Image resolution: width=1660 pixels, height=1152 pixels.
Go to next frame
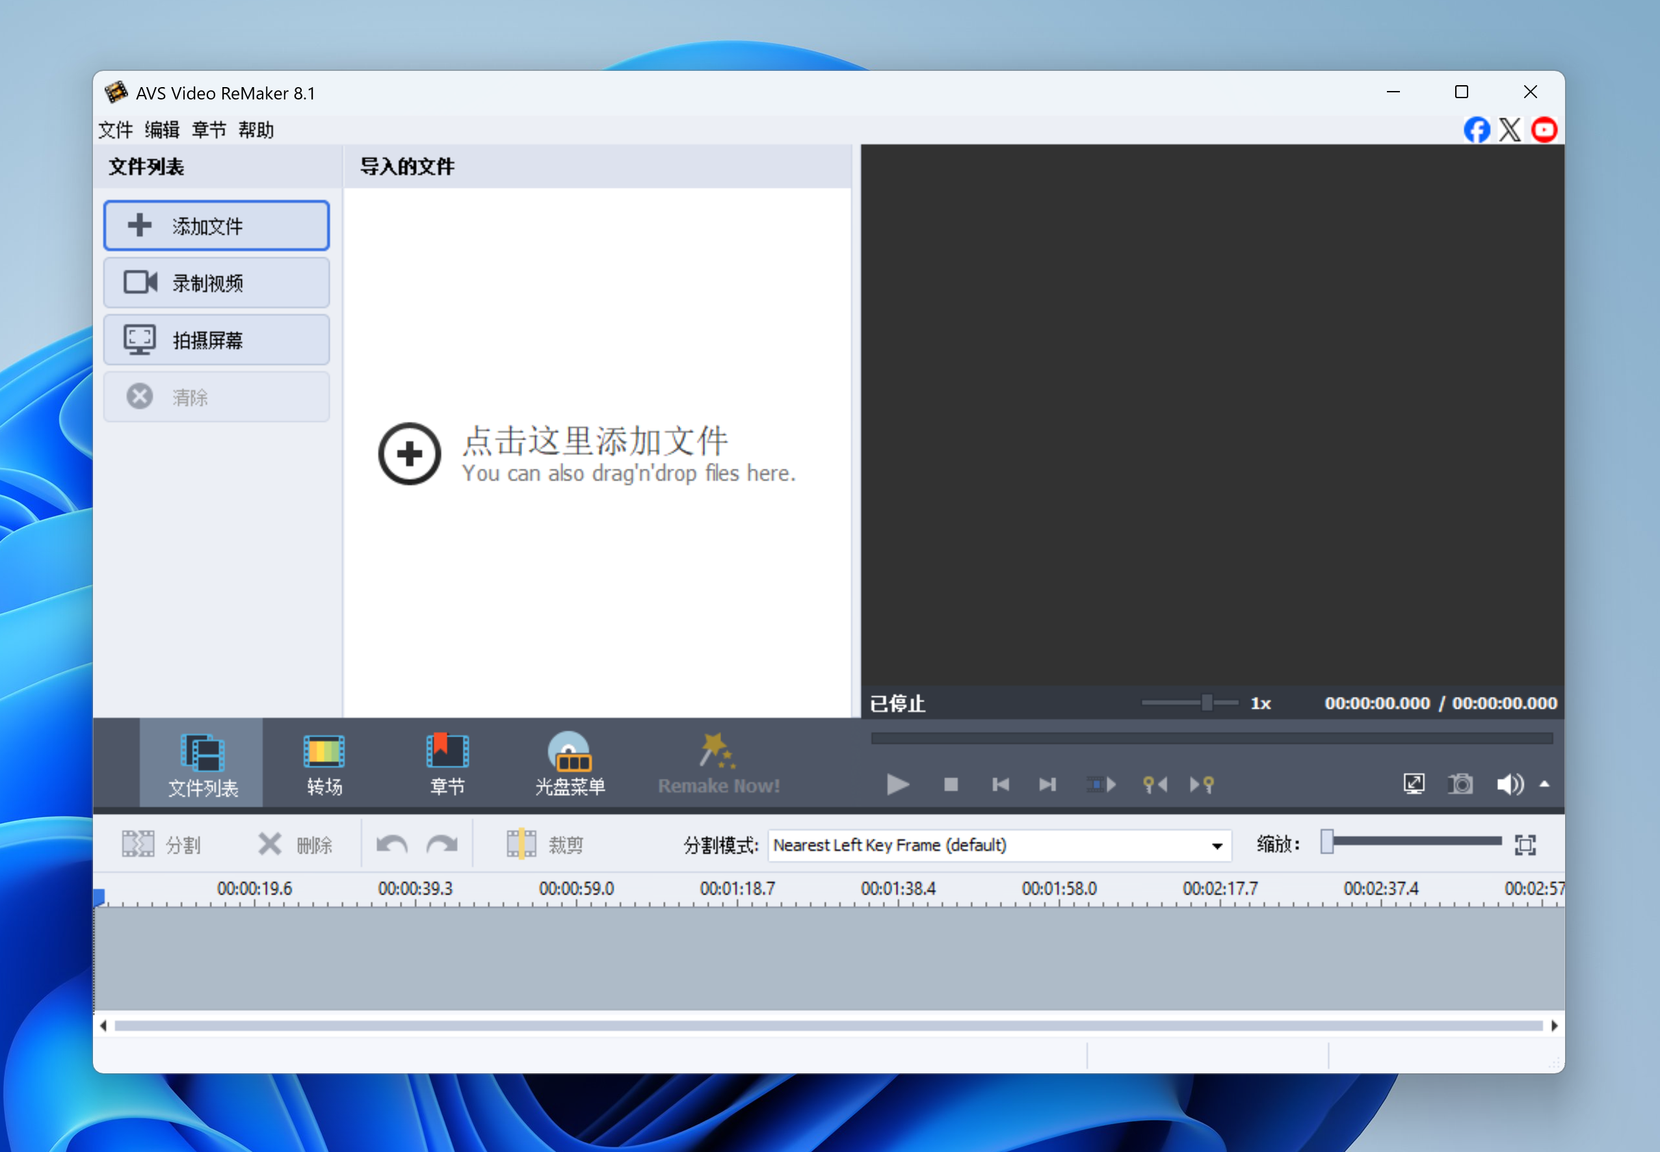1047,784
